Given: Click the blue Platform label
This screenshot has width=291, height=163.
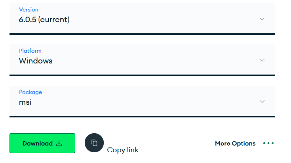Looking at the screenshot, I should tap(30, 51).
